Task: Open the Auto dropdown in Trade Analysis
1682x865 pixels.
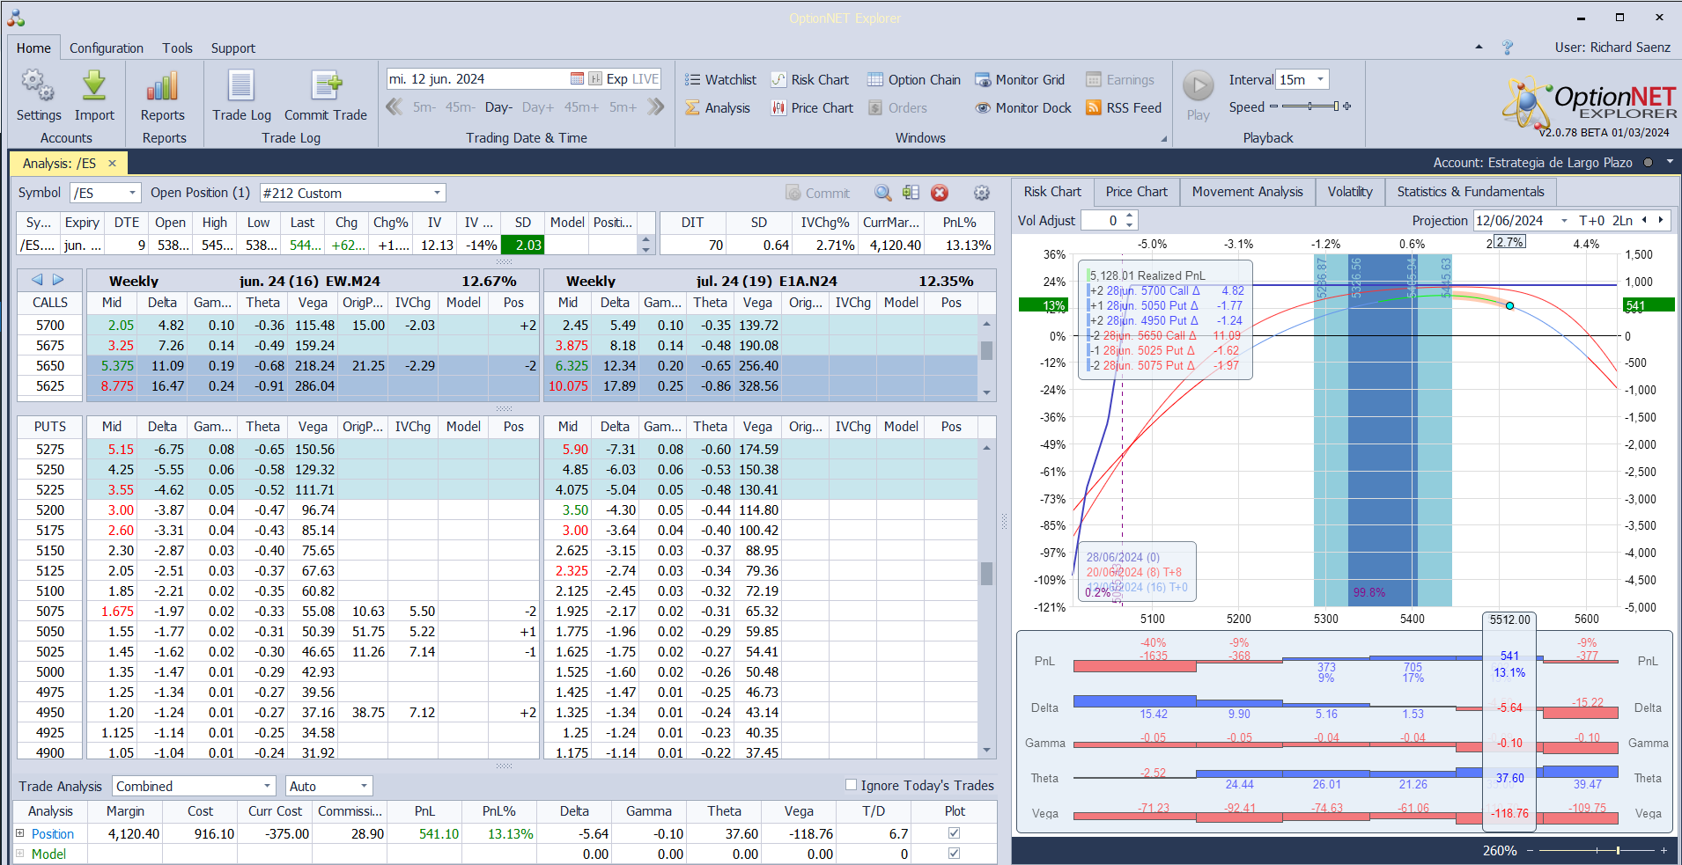Action: coord(364,786)
